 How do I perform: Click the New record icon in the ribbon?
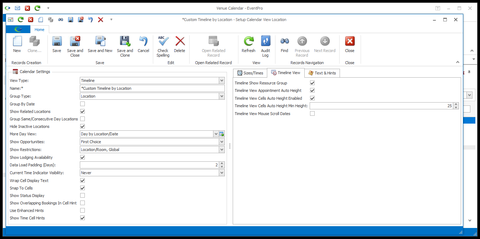pos(17,41)
